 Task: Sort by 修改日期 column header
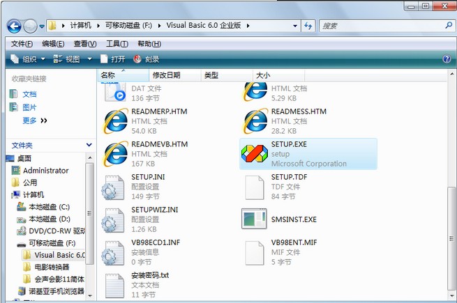click(175, 75)
